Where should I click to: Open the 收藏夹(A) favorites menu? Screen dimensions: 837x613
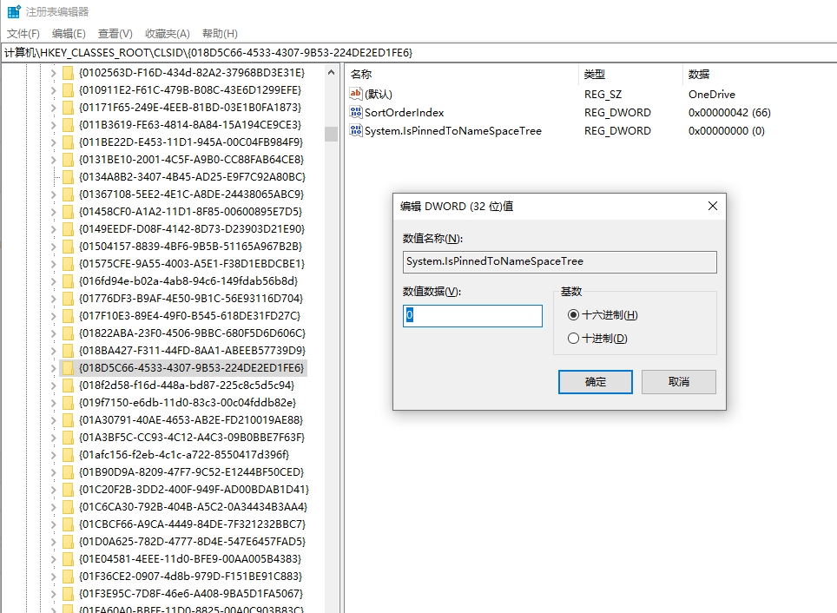pyautogui.click(x=168, y=33)
